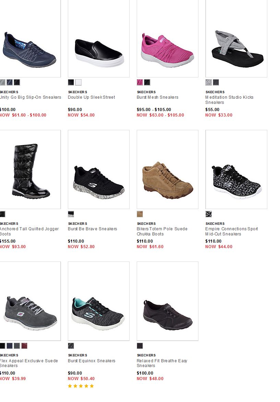
Task: View Burst Equinox five-star rating reviews
Action: tap(81, 386)
